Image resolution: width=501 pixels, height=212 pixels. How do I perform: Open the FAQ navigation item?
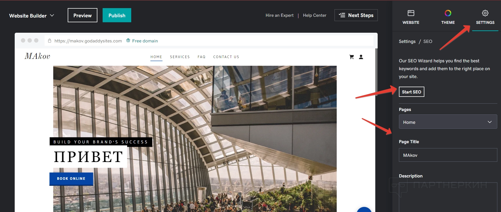[x=202, y=57]
